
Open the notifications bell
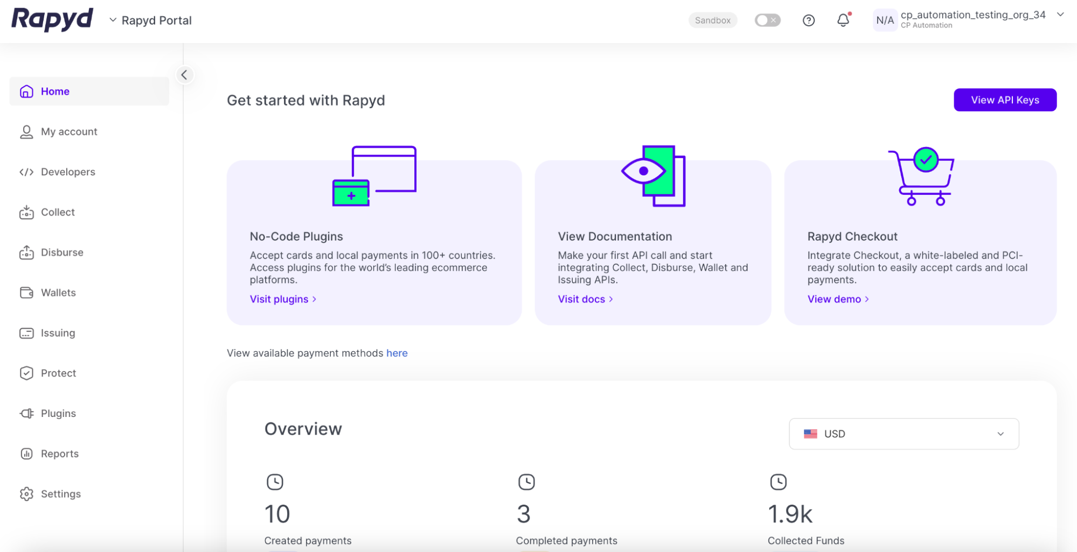click(843, 20)
